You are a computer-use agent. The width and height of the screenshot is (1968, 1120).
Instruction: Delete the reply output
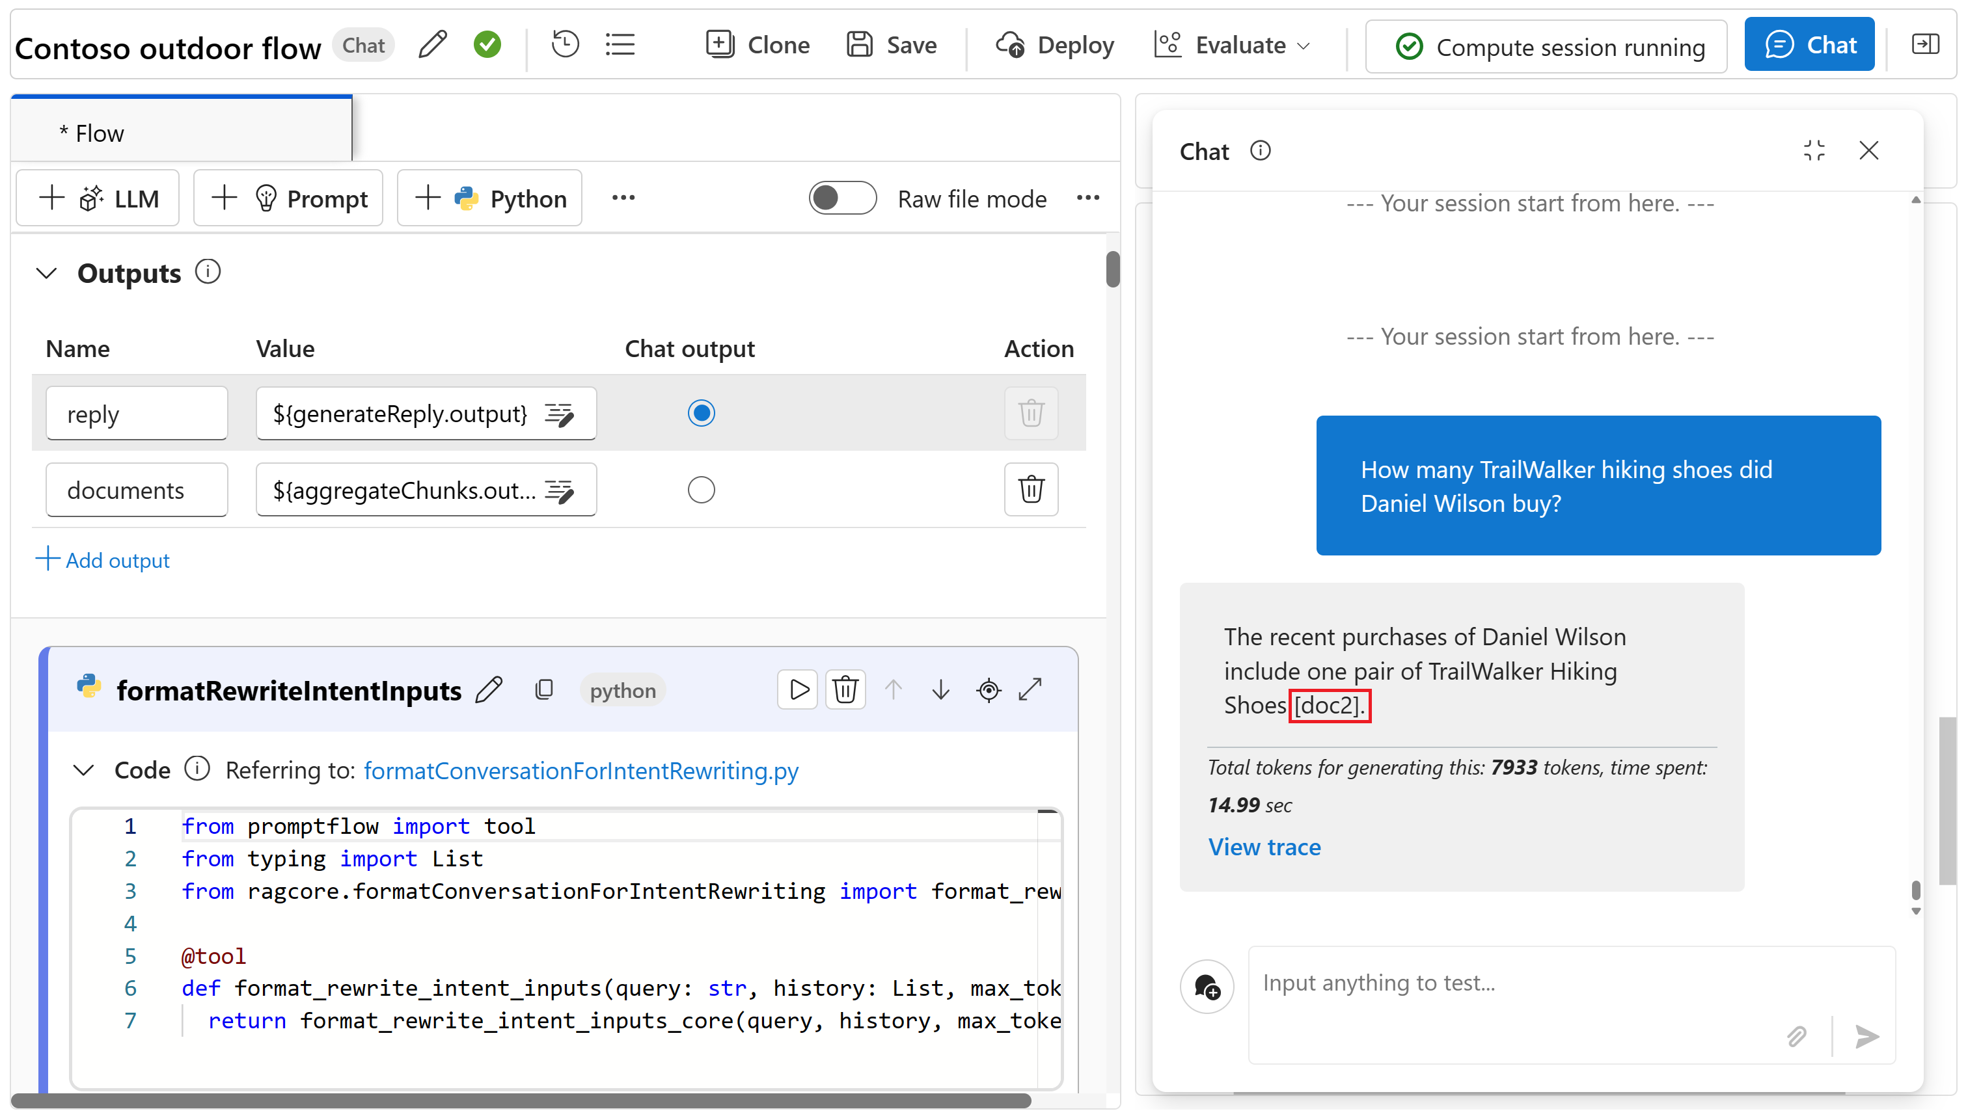click(x=1031, y=413)
